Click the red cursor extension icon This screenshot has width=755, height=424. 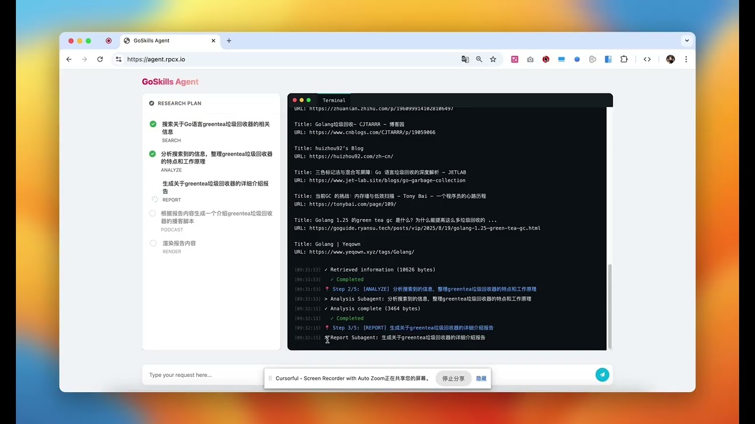click(546, 59)
